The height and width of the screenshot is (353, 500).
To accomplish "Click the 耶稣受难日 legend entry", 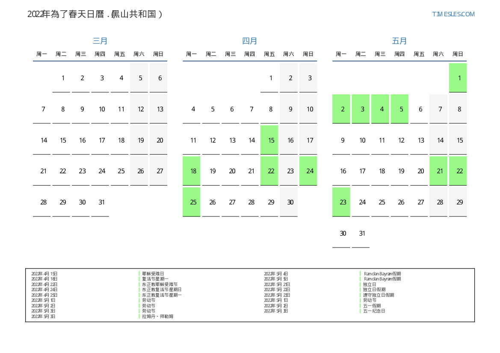I will (x=153, y=274).
